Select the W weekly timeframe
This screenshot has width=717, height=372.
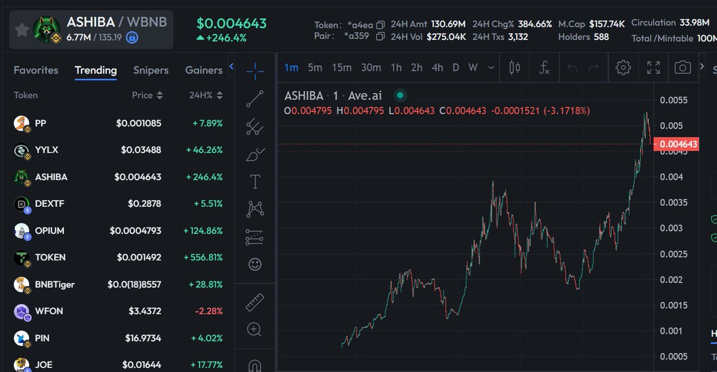[x=473, y=67]
